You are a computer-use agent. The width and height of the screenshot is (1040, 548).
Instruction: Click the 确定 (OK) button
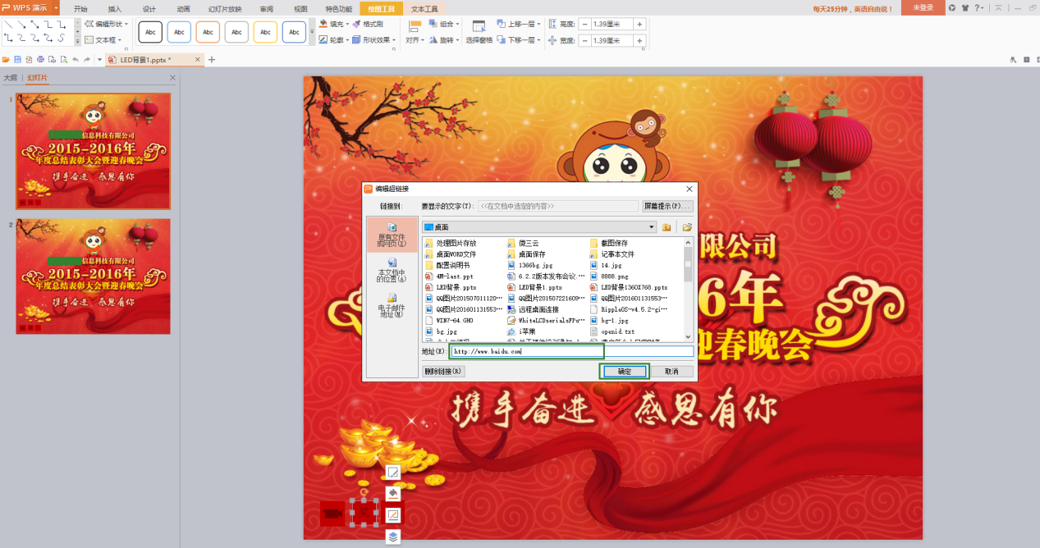(624, 372)
